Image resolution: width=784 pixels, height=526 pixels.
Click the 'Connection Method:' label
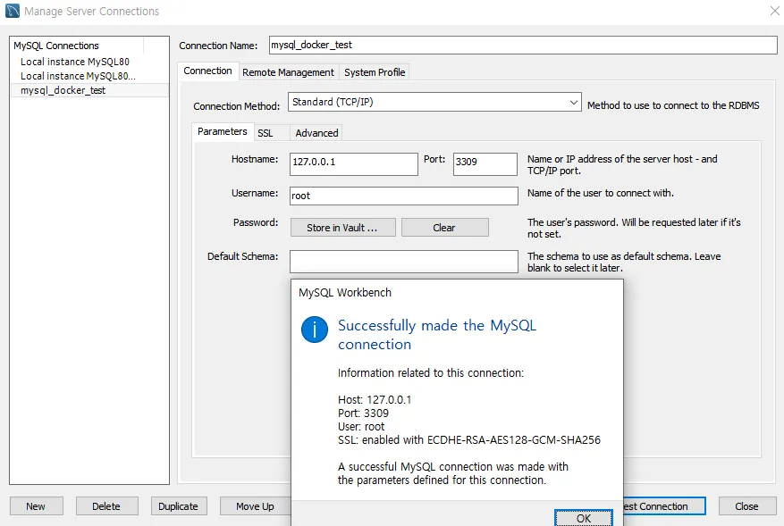click(x=237, y=106)
